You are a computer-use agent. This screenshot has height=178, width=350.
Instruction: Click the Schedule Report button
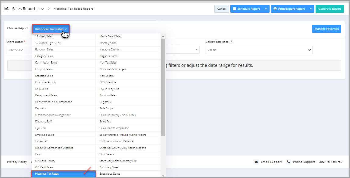[246, 9]
